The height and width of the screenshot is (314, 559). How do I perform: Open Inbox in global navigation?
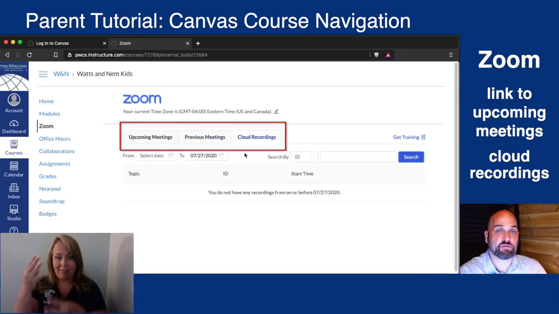click(14, 191)
